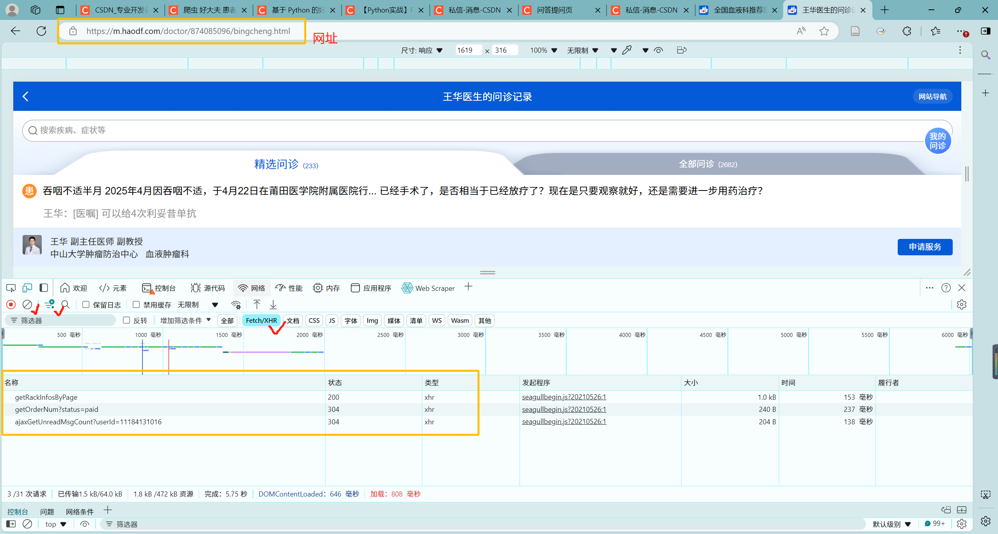
Task: Open the 无限制 dropdown in device toolbar
Action: (582, 50)
